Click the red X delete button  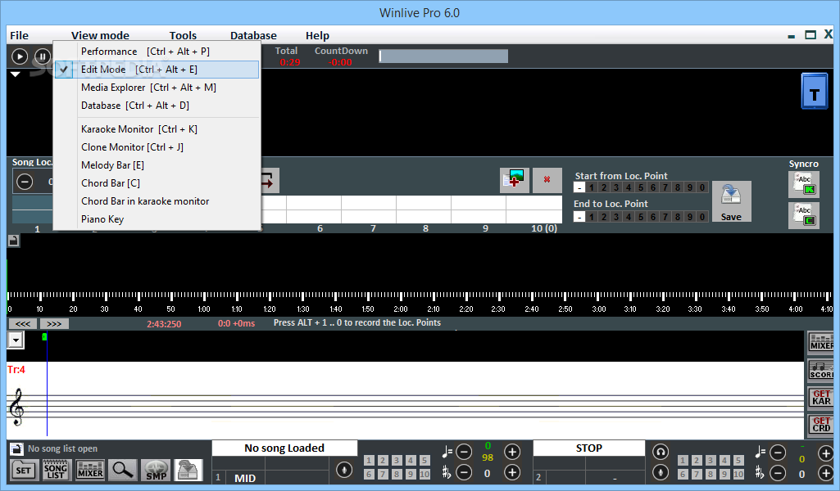click(x=547, y=180)
